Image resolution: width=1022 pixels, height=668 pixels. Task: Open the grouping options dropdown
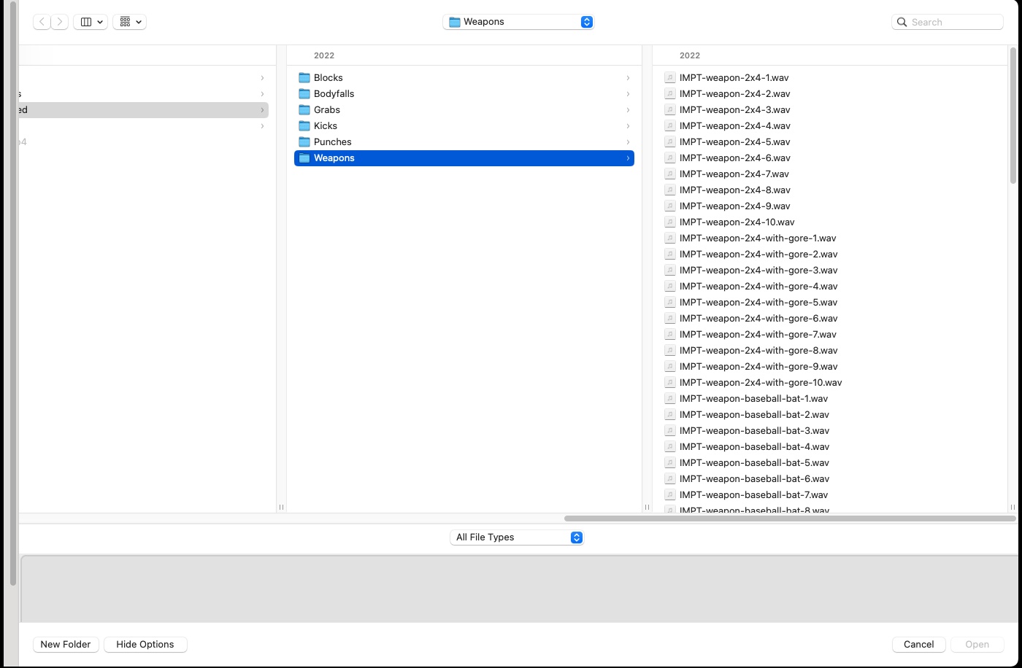(x=129, y=22)
